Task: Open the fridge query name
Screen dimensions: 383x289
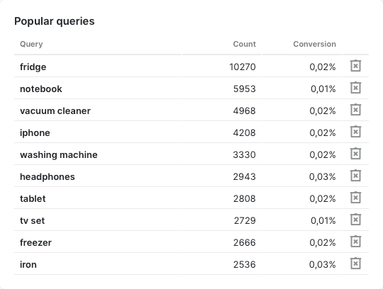Action: [33, 67]
